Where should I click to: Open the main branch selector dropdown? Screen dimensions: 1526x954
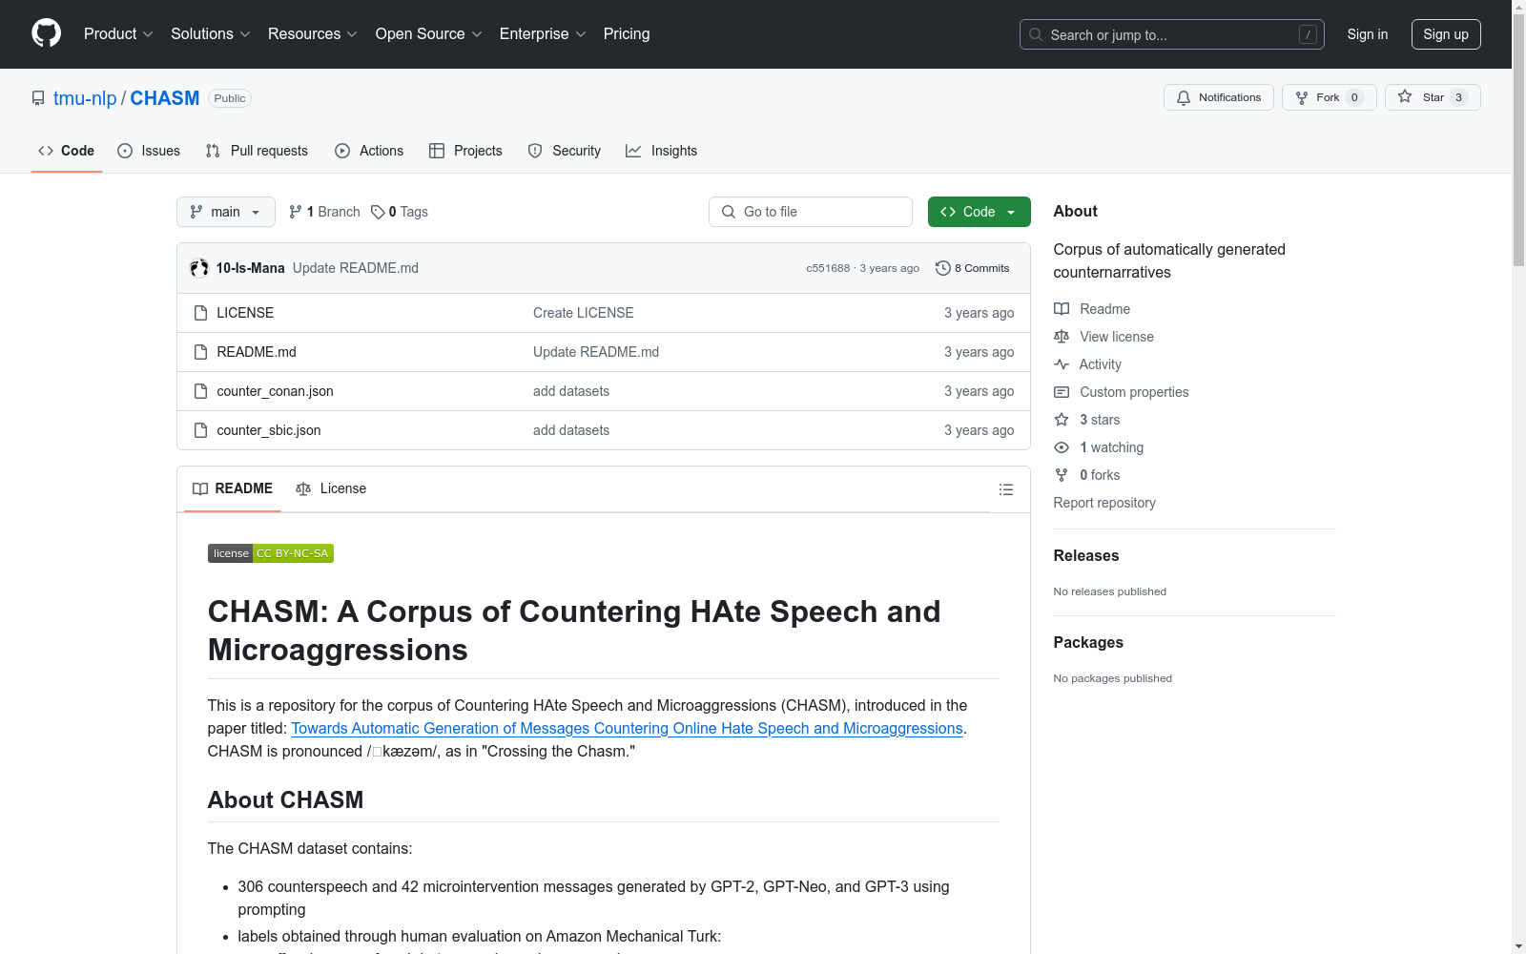coord(226,212)
